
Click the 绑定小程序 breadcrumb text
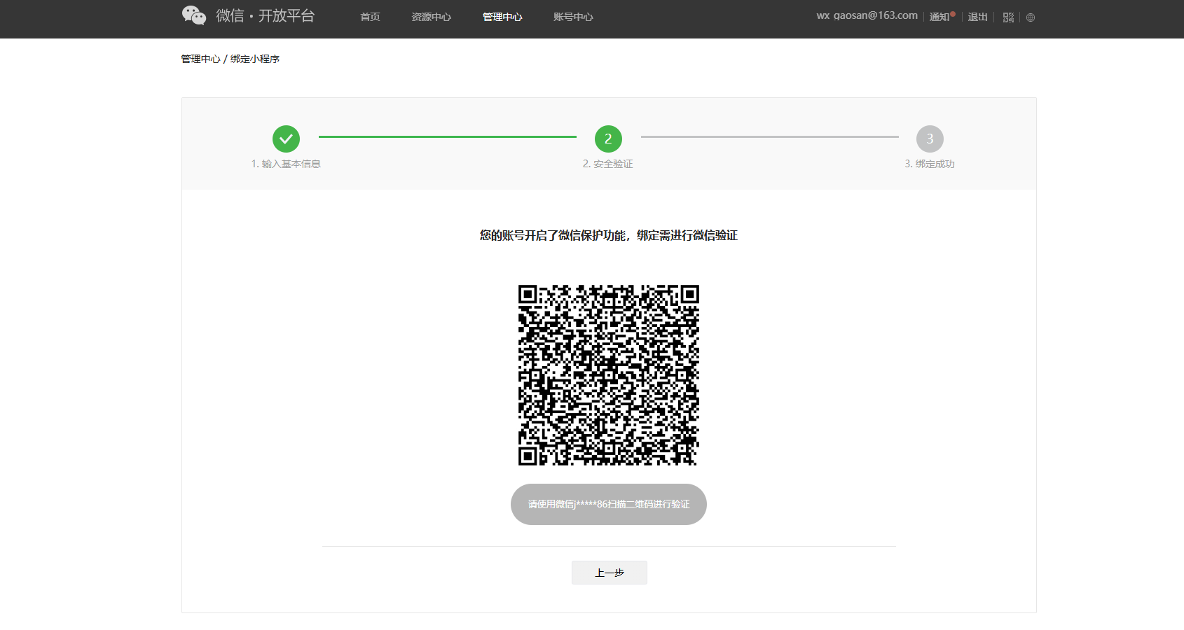pos(255,59)
